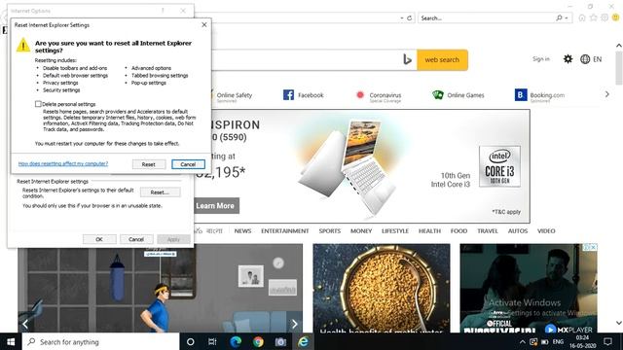Open the FOOD section tab
The image size is (623, 350).
point(458,230)
